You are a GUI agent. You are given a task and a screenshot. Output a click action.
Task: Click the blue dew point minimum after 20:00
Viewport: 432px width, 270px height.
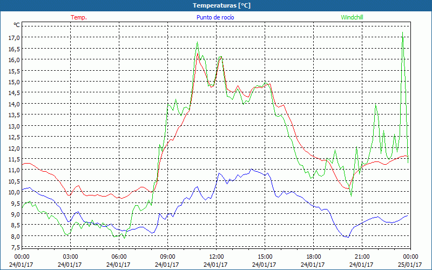[348, 237]
